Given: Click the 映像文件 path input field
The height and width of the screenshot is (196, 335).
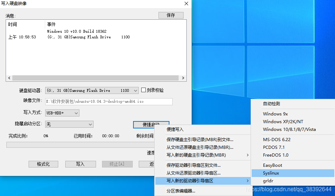Looking at the screenshot, I should (109, 102).
